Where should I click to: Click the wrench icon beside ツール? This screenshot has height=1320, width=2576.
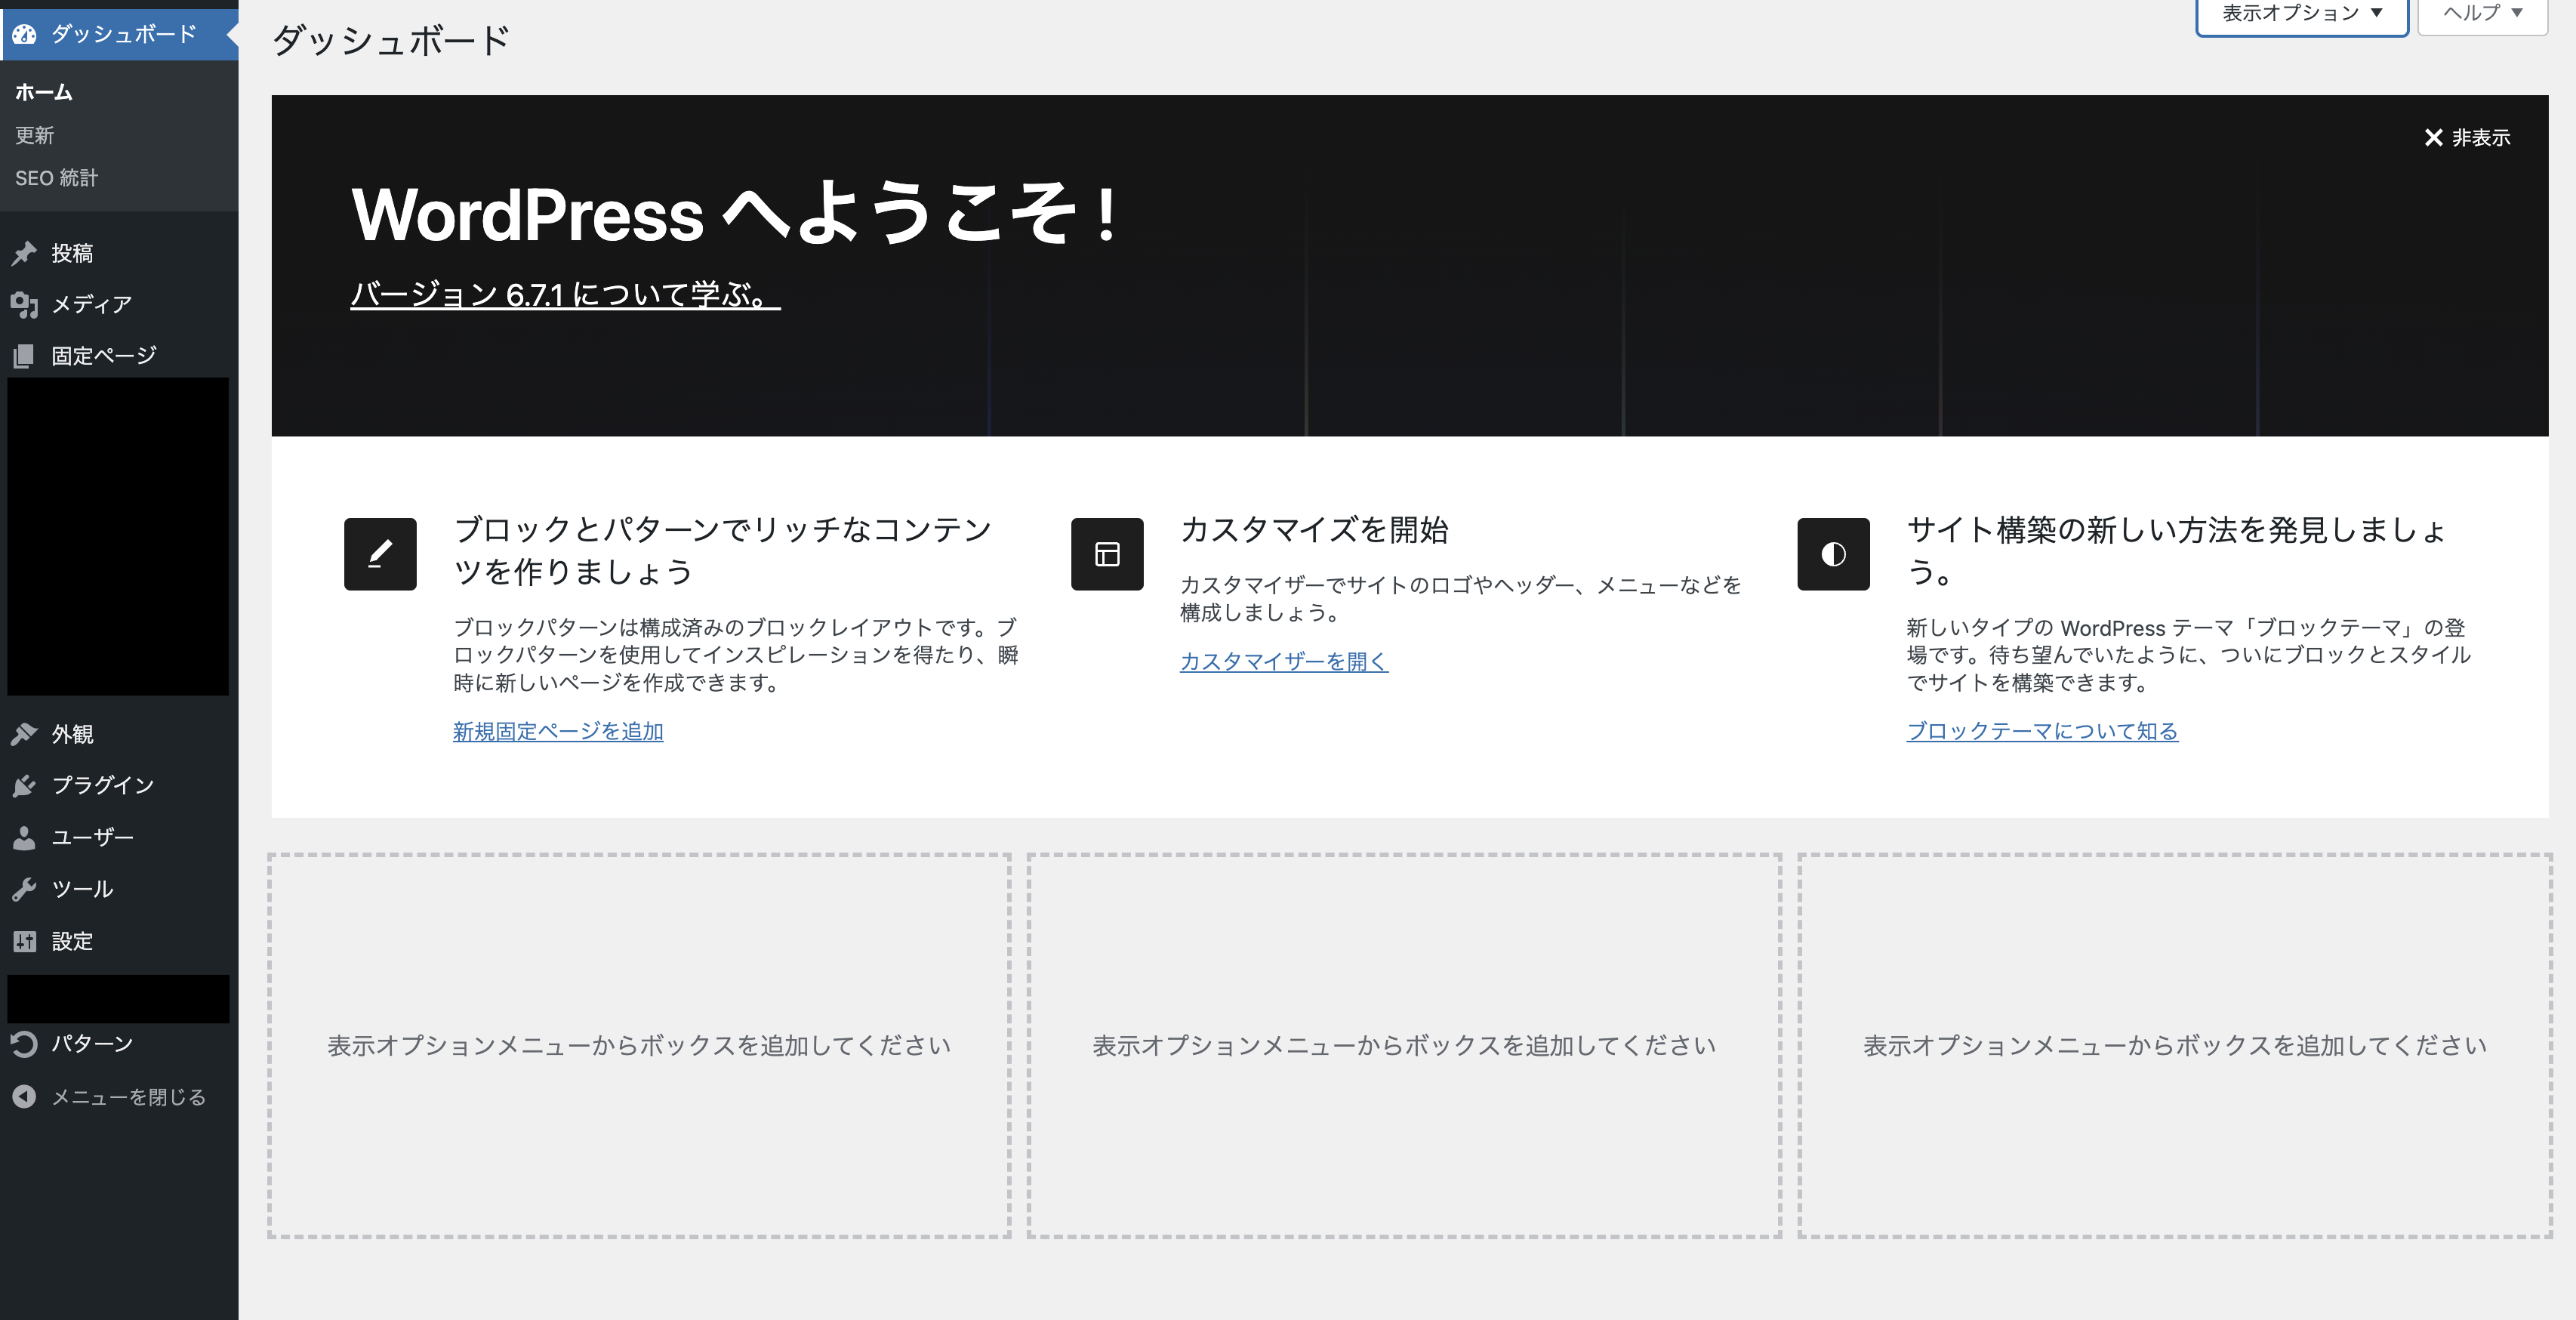click(24, 889)
